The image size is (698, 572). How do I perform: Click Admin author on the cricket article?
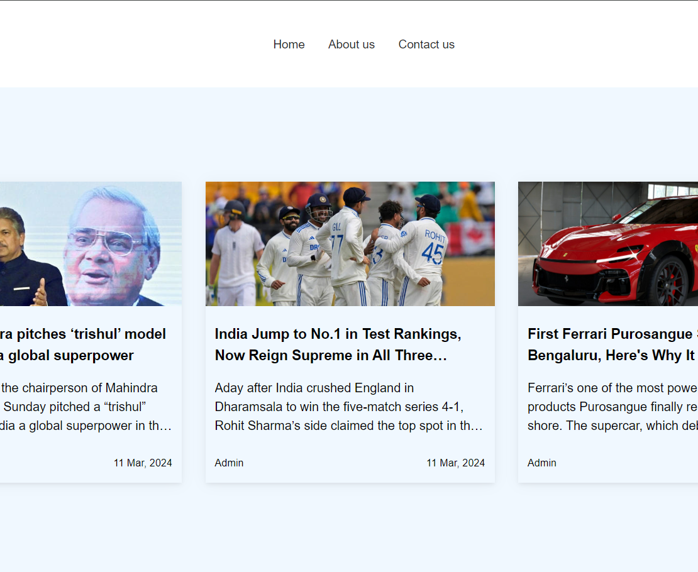pos(229,463)
